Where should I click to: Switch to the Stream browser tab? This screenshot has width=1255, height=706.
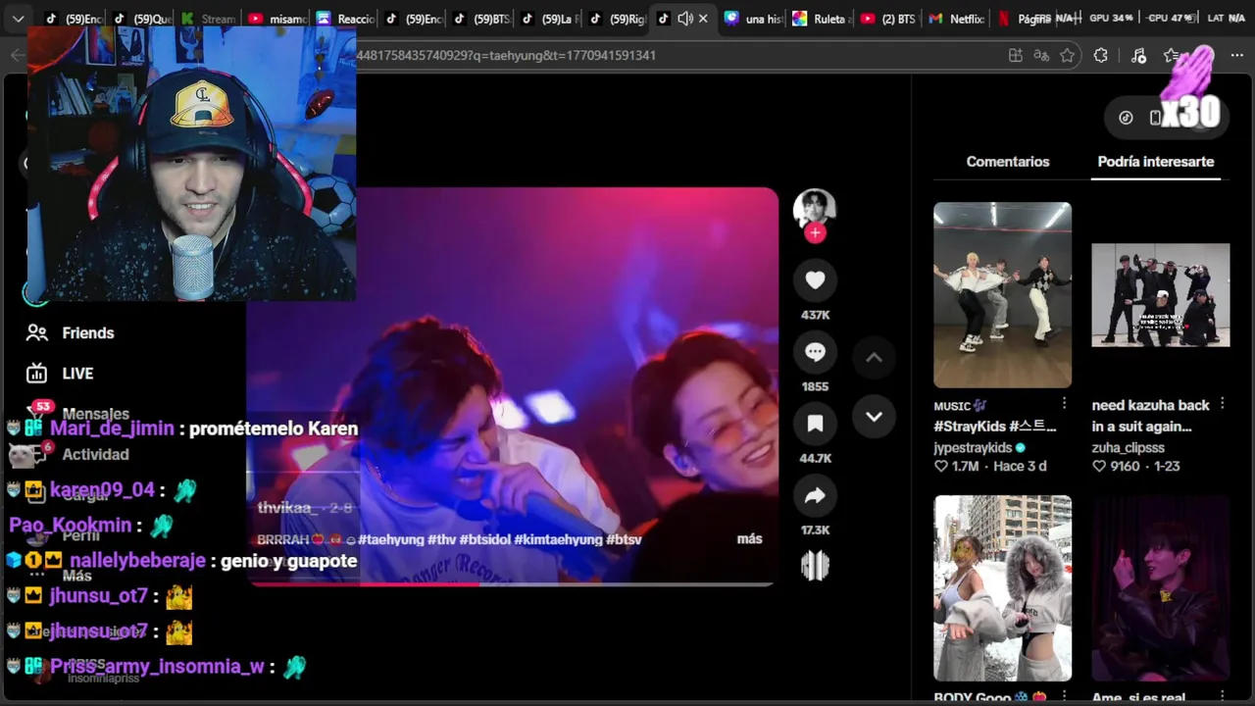(209, 19)
